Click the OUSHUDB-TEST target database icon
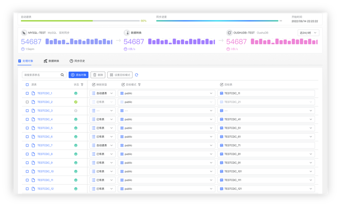340x207 pixels. click(x=229, y=32)
